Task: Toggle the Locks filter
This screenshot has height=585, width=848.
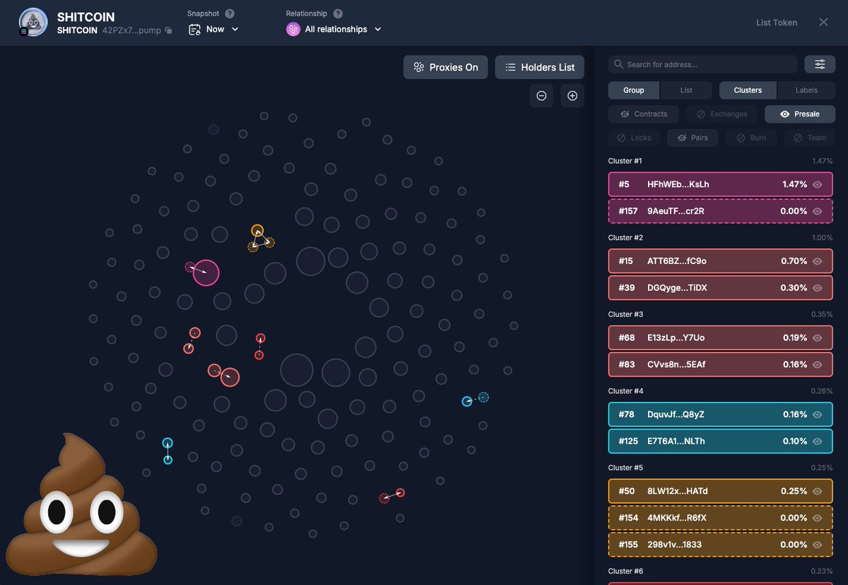Action: [x=634, y=138]
